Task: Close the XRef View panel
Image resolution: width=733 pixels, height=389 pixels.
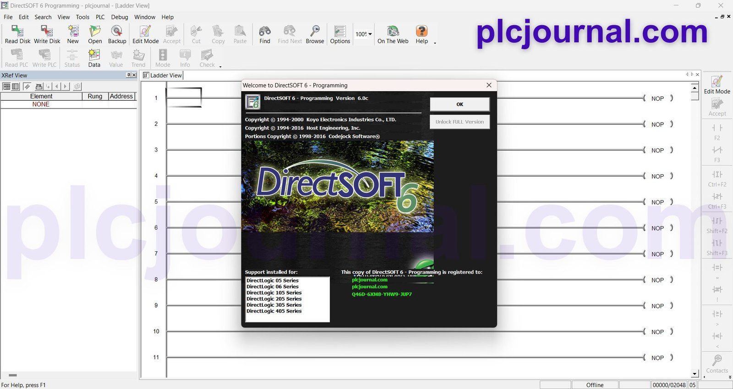Action: click(x=134, y=75)
